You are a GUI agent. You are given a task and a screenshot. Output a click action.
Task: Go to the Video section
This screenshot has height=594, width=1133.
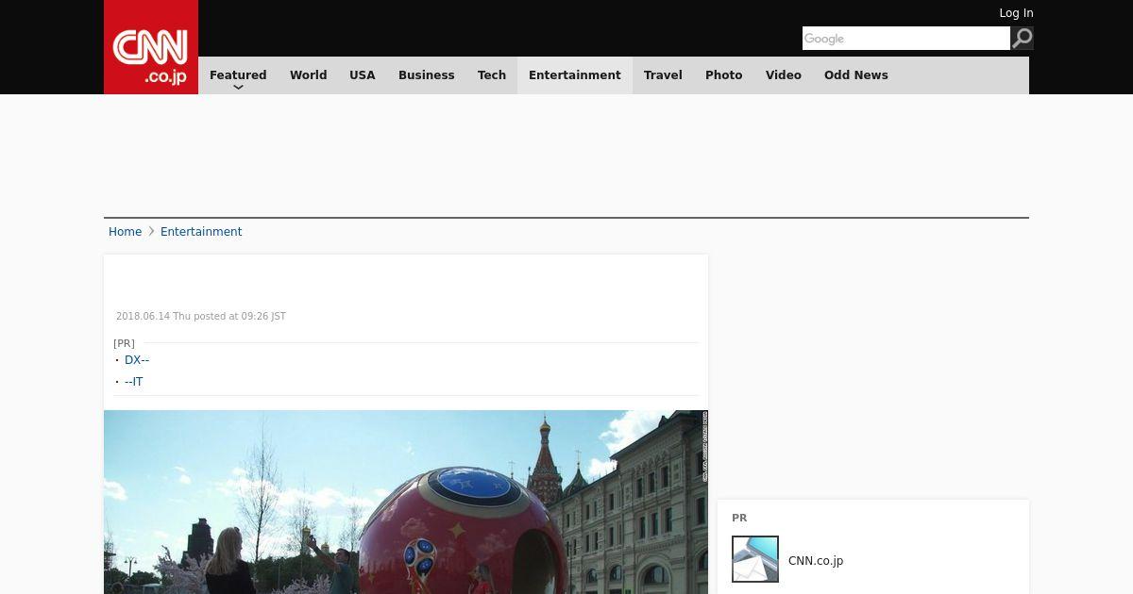(784, 75)
